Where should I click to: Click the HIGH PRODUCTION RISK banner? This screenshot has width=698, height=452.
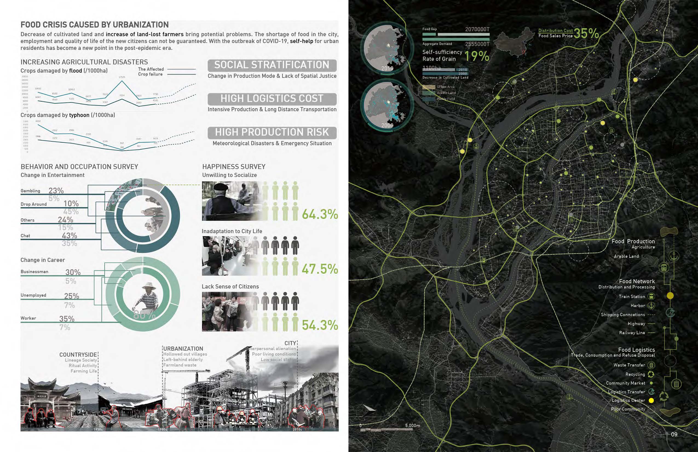pos(272,132)
